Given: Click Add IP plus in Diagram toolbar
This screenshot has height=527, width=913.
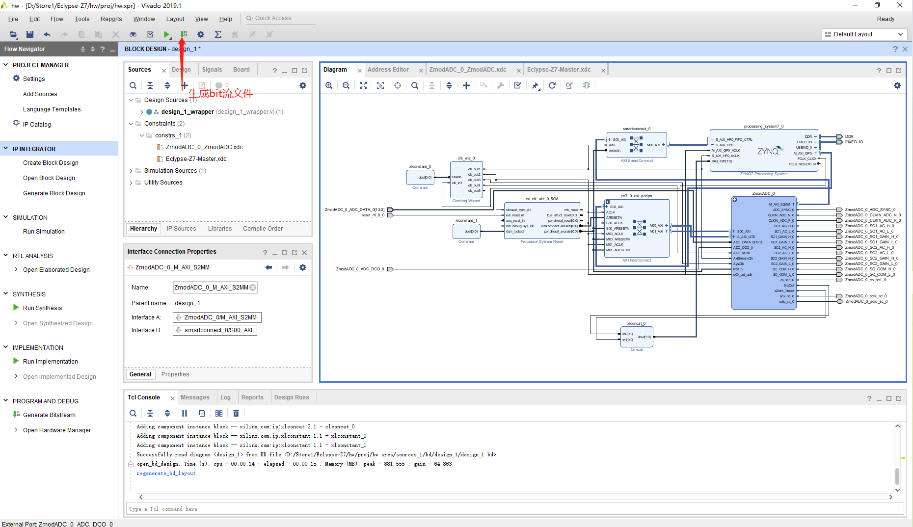Looking at the screenshot, I should [466, 85].
